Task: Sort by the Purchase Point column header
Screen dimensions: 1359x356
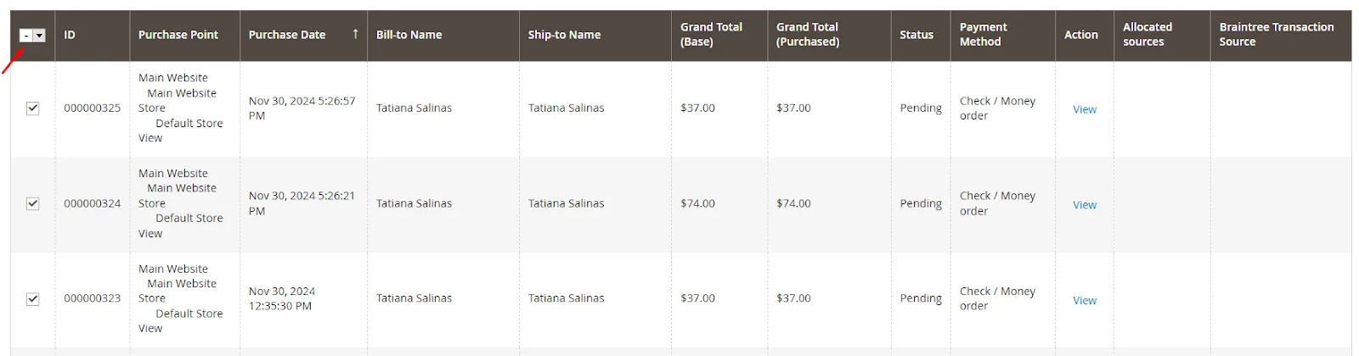Action: 178,35
